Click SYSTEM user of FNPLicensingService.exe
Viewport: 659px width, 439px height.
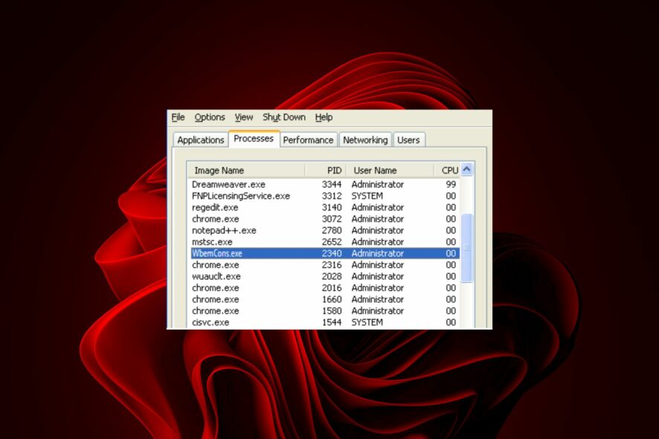pos(367,196)
